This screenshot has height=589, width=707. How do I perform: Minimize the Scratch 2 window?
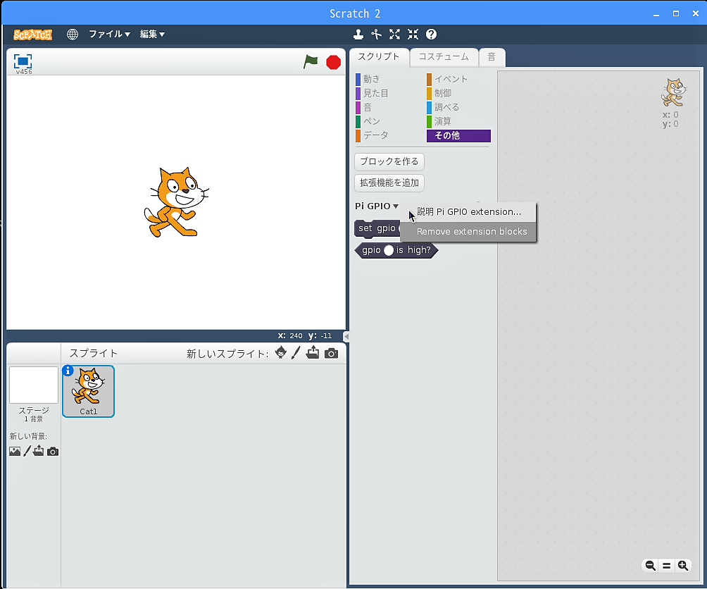656,14
